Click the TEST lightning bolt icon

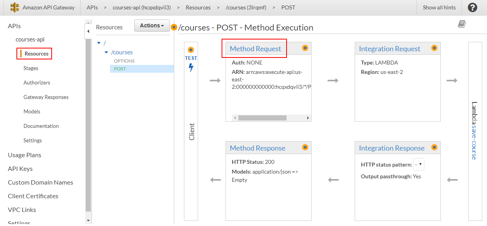[191, 68]
